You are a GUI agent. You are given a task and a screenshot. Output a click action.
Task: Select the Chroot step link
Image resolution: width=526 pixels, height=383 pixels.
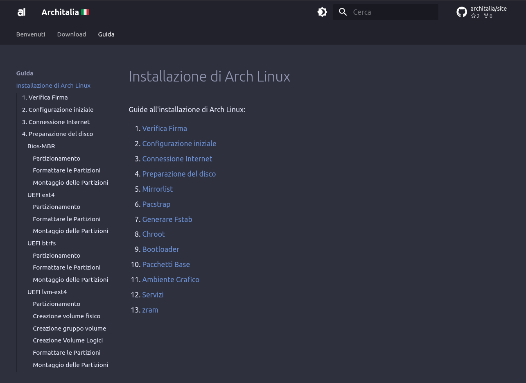154,234
